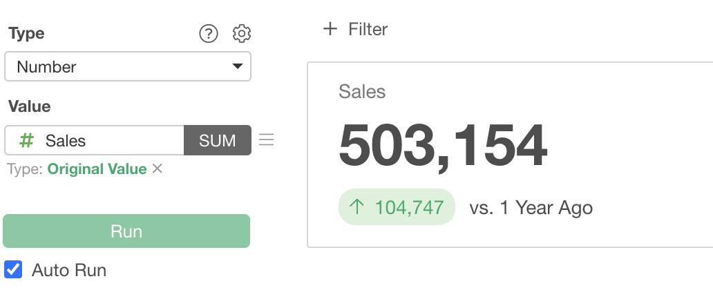Viewport: 713px width, 308px height.
Task: Open the three-line menu next to SUM
Action: 266,140
